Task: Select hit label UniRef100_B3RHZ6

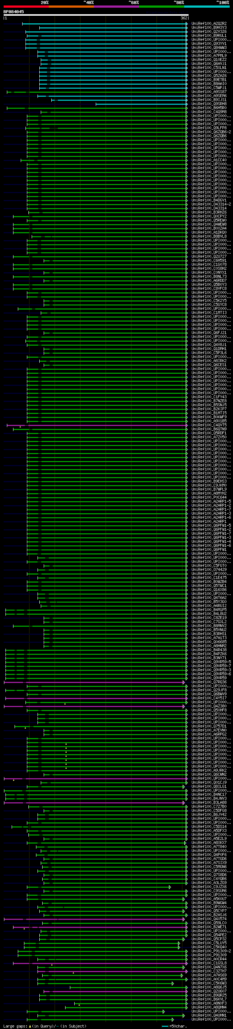Action: [209, 212]
